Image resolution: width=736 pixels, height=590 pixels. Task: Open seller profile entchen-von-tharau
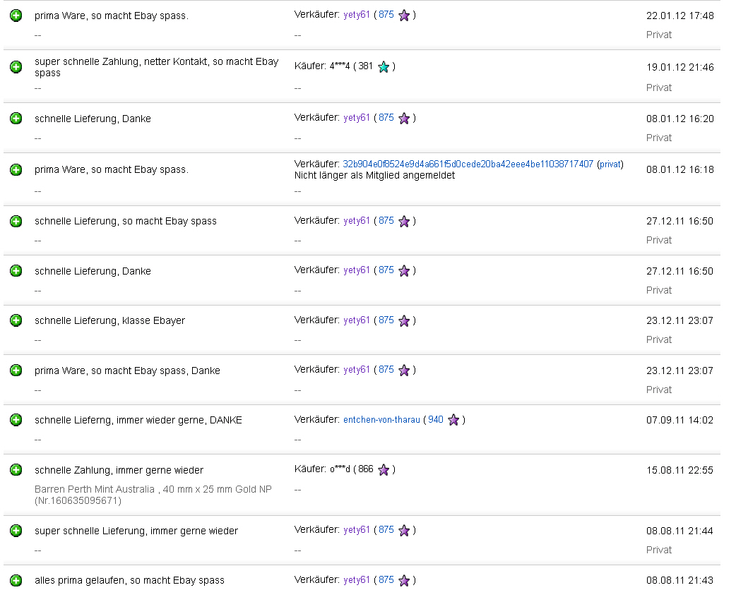[381, 420]
